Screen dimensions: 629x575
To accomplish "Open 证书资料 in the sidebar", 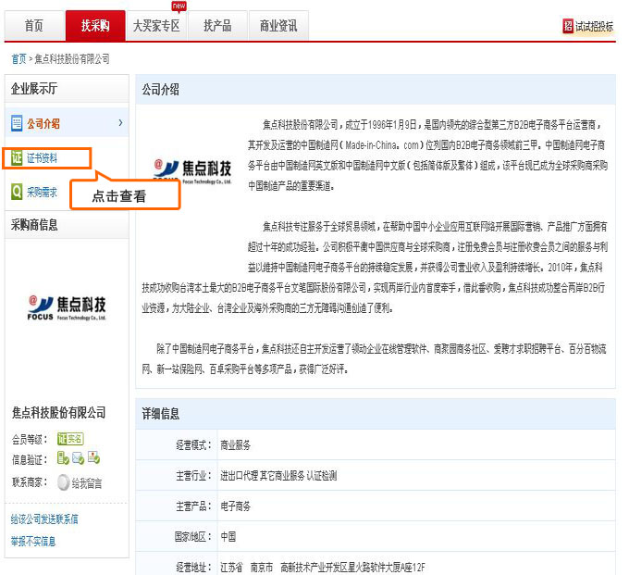I will pyautogui.click(x=43, y=158).
